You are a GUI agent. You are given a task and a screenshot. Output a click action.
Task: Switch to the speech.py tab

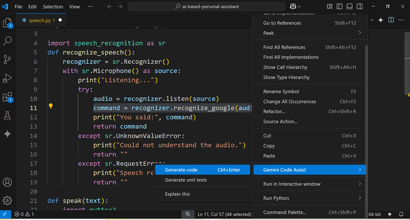coord(41,20)
